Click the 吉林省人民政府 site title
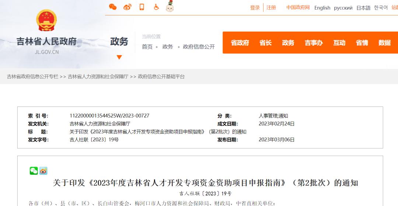This screenshot has width=398, height=206. [46, 41]
